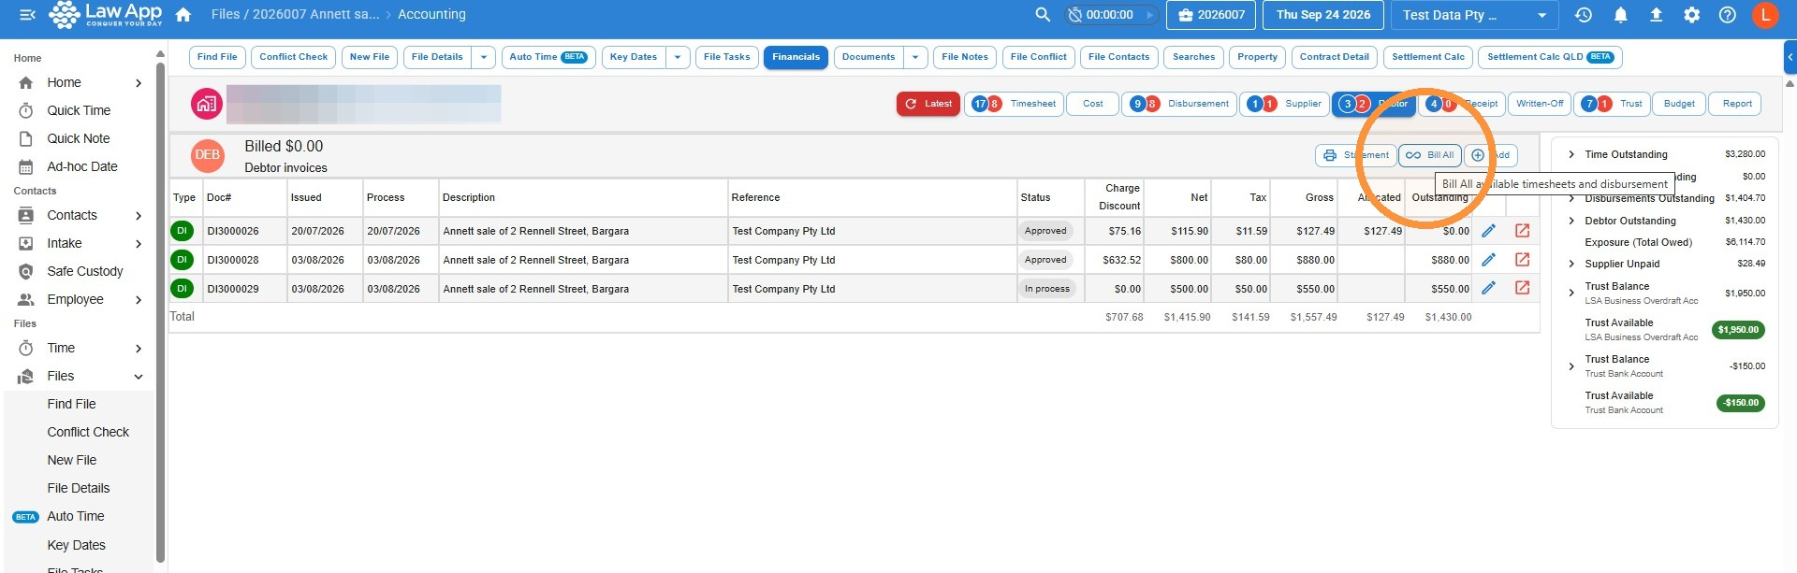Click the DEB debtor badge icon
This screenshot has width=1797, height=573.
208,155
